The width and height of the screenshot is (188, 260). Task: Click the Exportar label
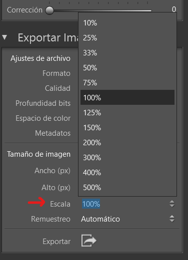(56, 242)
